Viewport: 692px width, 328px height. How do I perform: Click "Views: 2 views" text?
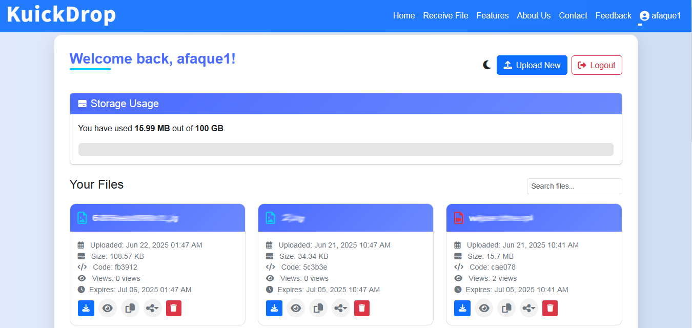click(x=493, y=278)
